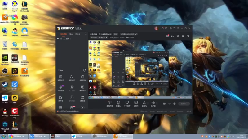
Task: Edit the hashtag label field with pencil
Action: 128,34
